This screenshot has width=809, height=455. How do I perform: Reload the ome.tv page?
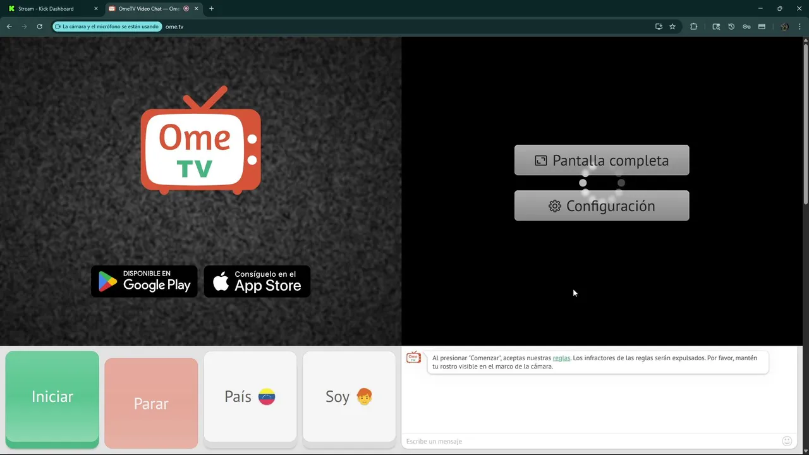coord(39,27)
